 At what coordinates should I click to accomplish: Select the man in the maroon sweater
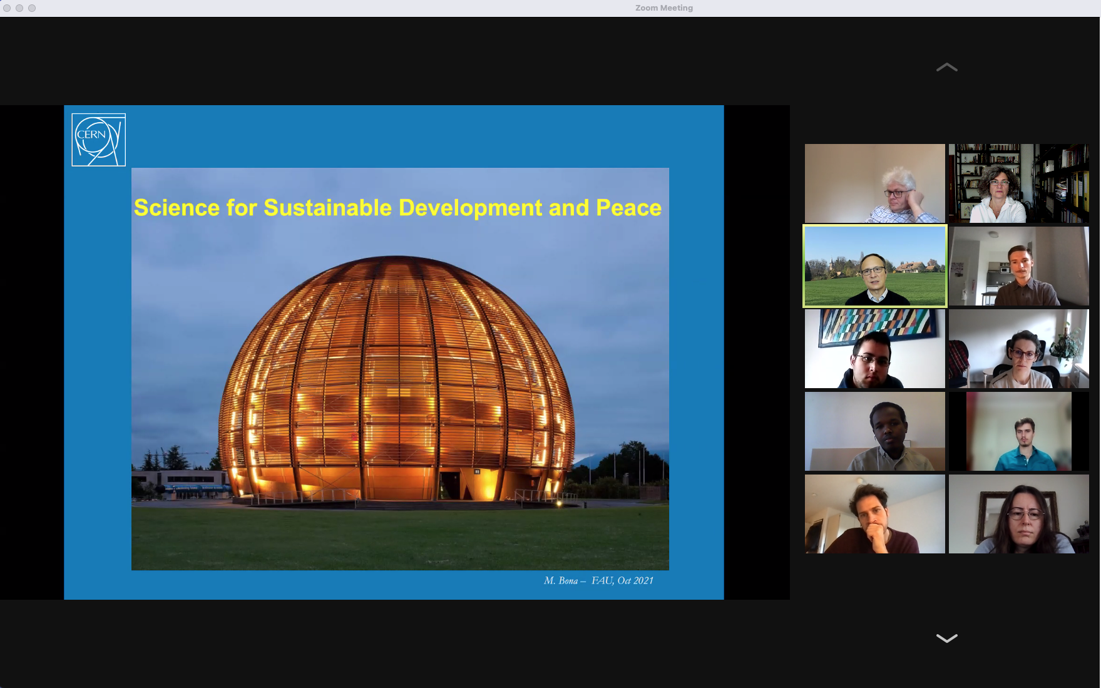click(875, 514)
